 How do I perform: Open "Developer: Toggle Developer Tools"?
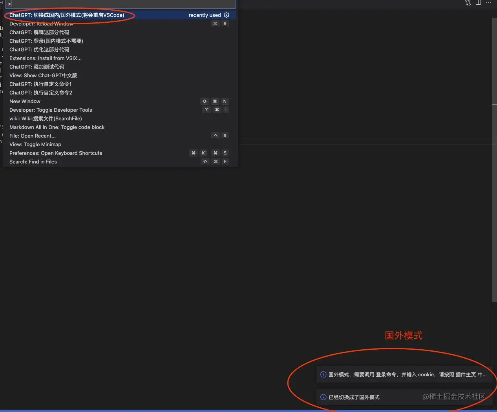click(51, 110)
